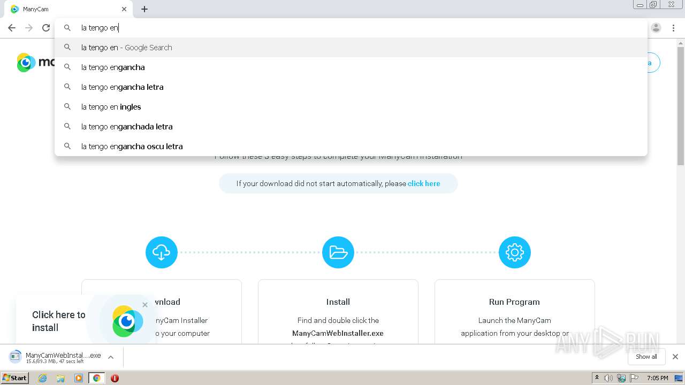Screen dimensions: 685x385
Task: Close the 'Click here to install' popup
Action: 145,305
